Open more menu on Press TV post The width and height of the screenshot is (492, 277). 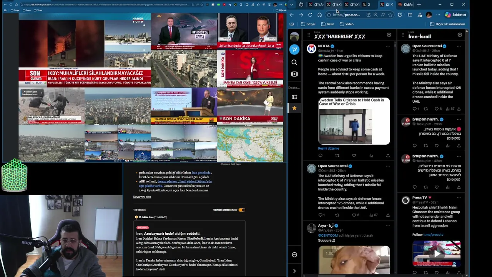(459, 198)
